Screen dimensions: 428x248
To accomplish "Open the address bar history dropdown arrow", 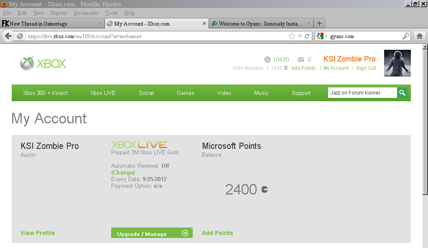I will [300, 36].
